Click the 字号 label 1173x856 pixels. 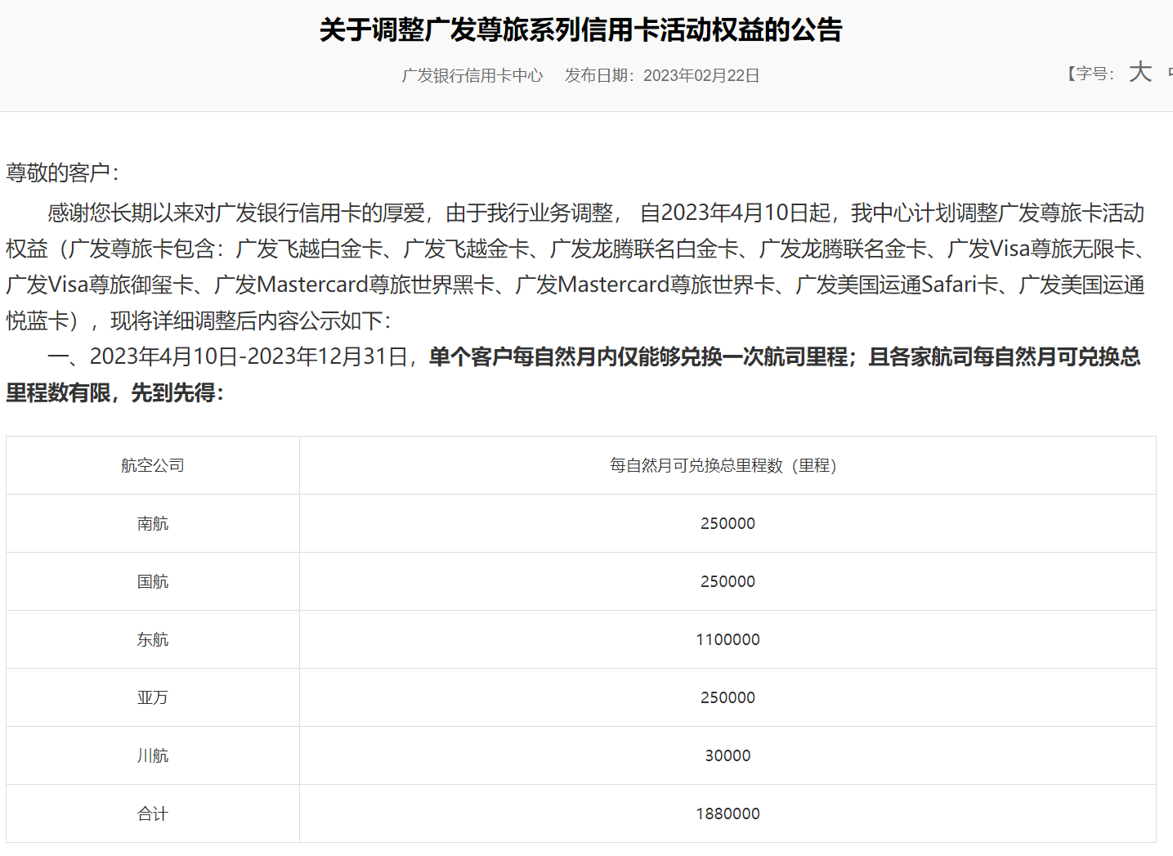tap(1092, 74)
